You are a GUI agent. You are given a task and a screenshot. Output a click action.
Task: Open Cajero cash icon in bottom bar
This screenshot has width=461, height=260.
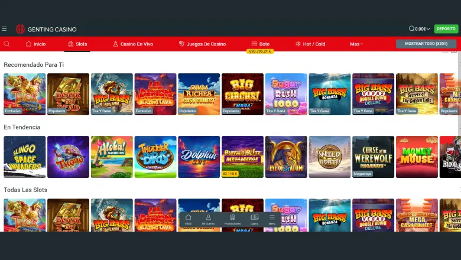point(254,220)
